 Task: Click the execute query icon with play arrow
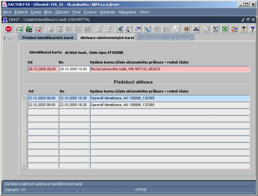(59, 29)
